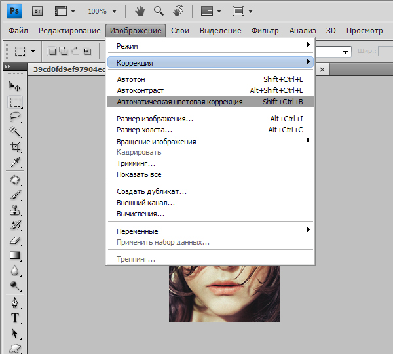Choose Показать все menu entry
The width and height of the screenshot is (393, 354).
(x=210, y=174)
